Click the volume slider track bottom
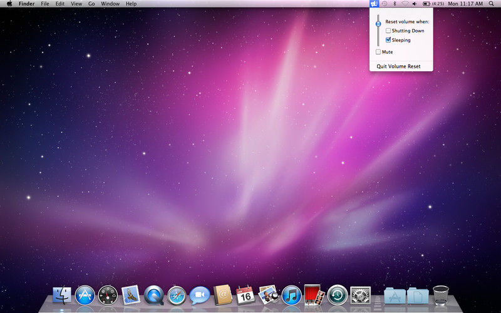 coord(378,44)
